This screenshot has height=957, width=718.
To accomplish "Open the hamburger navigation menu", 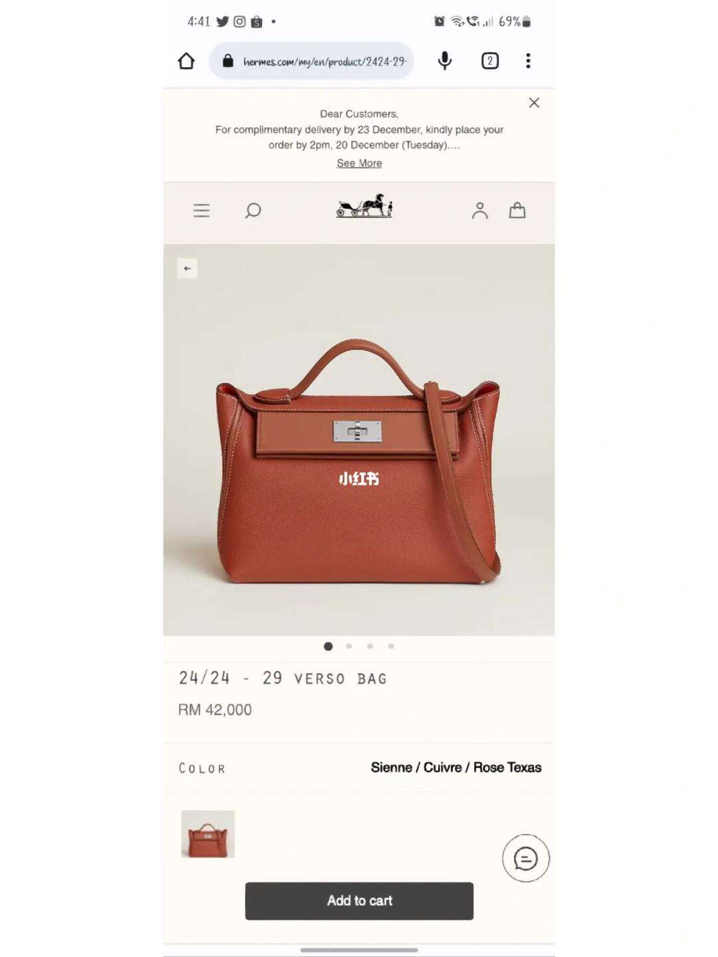I will pyautogui.click(x=201, y=211).
